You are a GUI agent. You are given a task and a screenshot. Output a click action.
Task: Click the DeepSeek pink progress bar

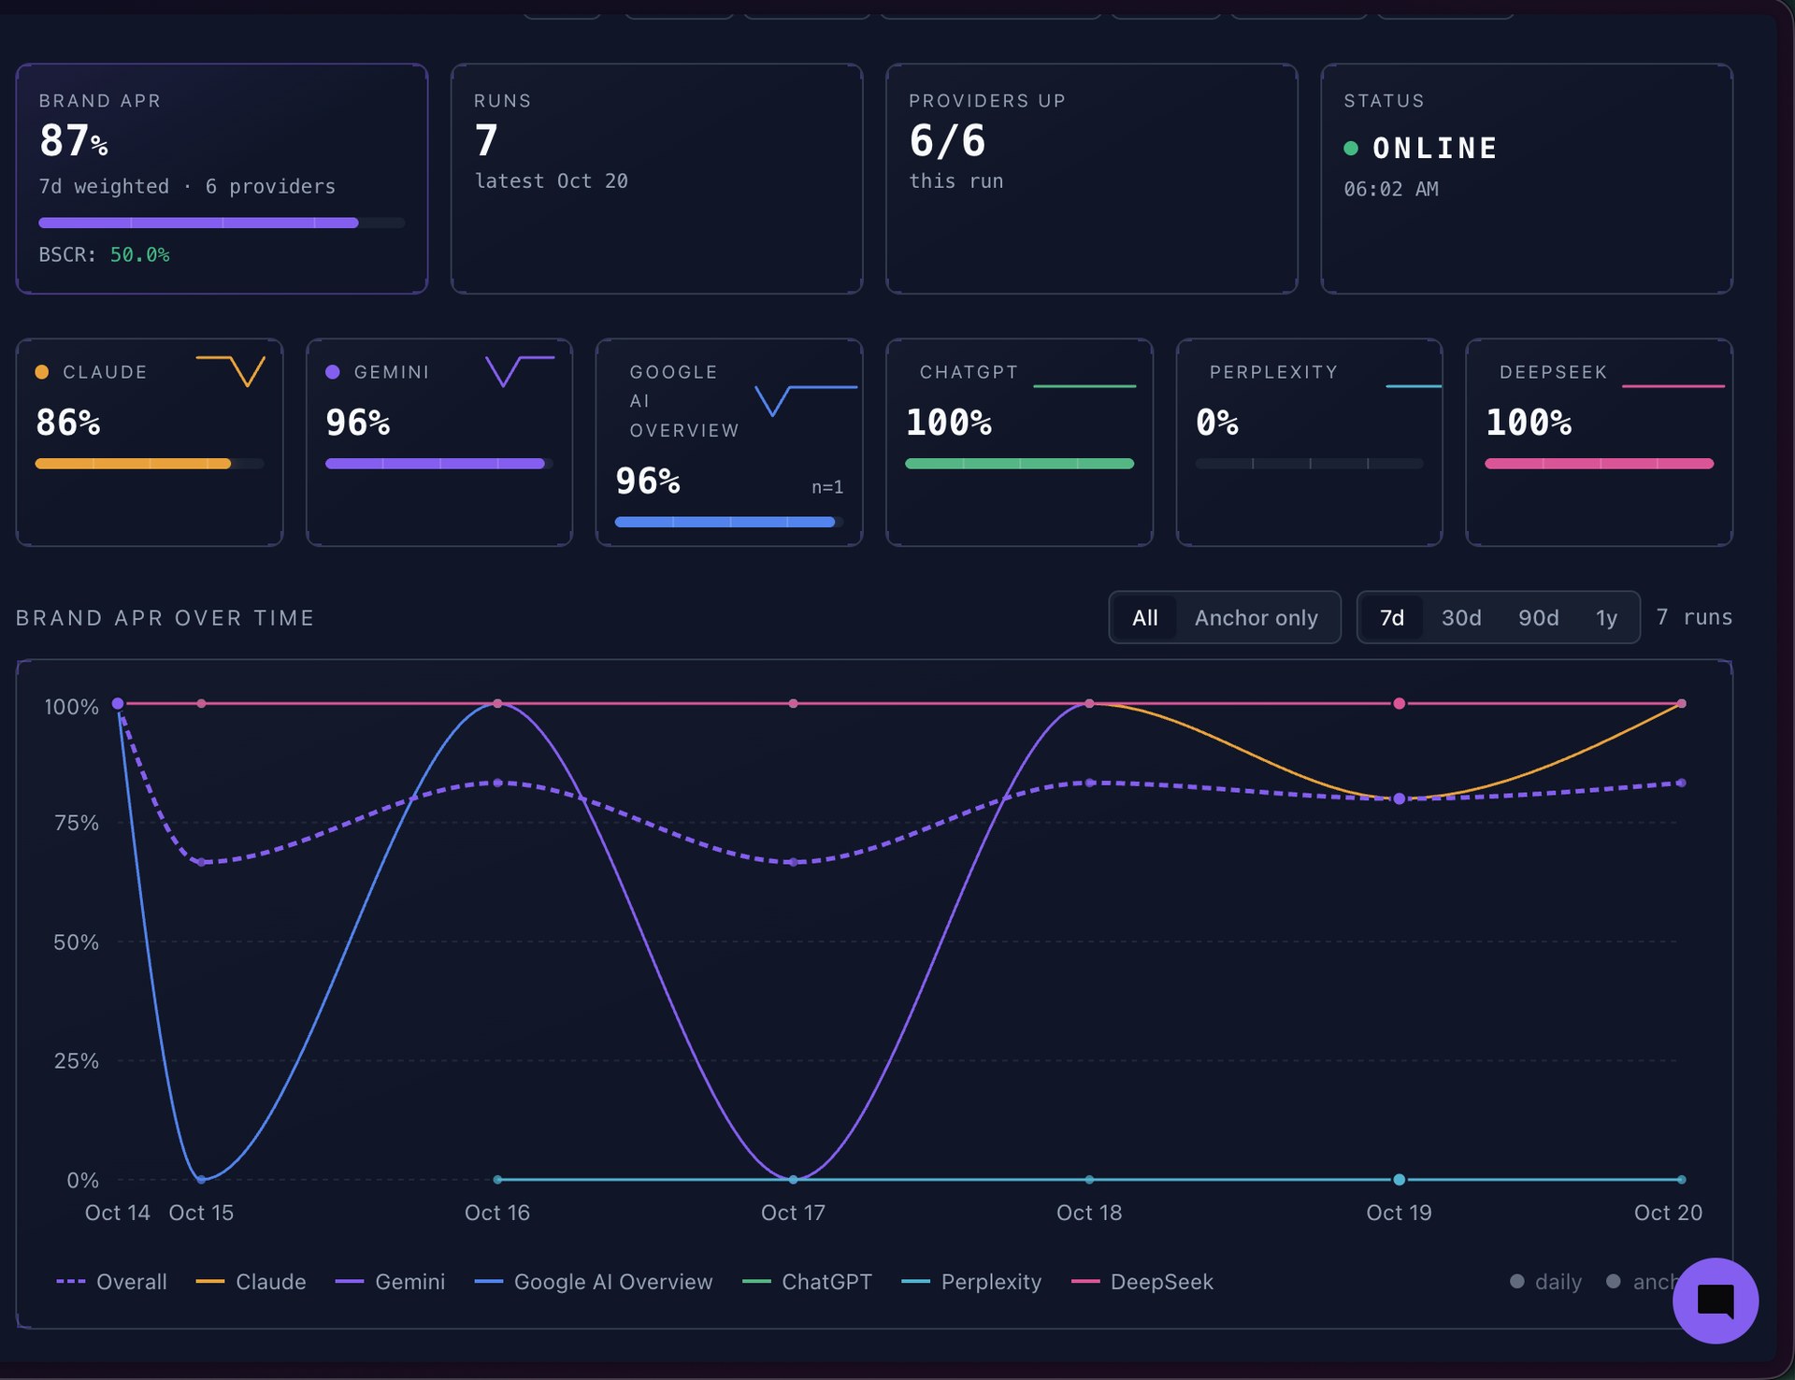pos(1599,464)
